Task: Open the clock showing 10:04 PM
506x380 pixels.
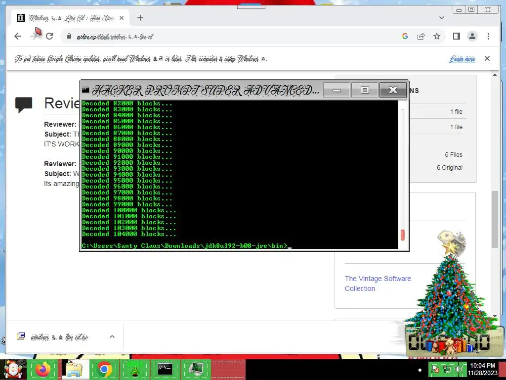Action: point(482,369)
